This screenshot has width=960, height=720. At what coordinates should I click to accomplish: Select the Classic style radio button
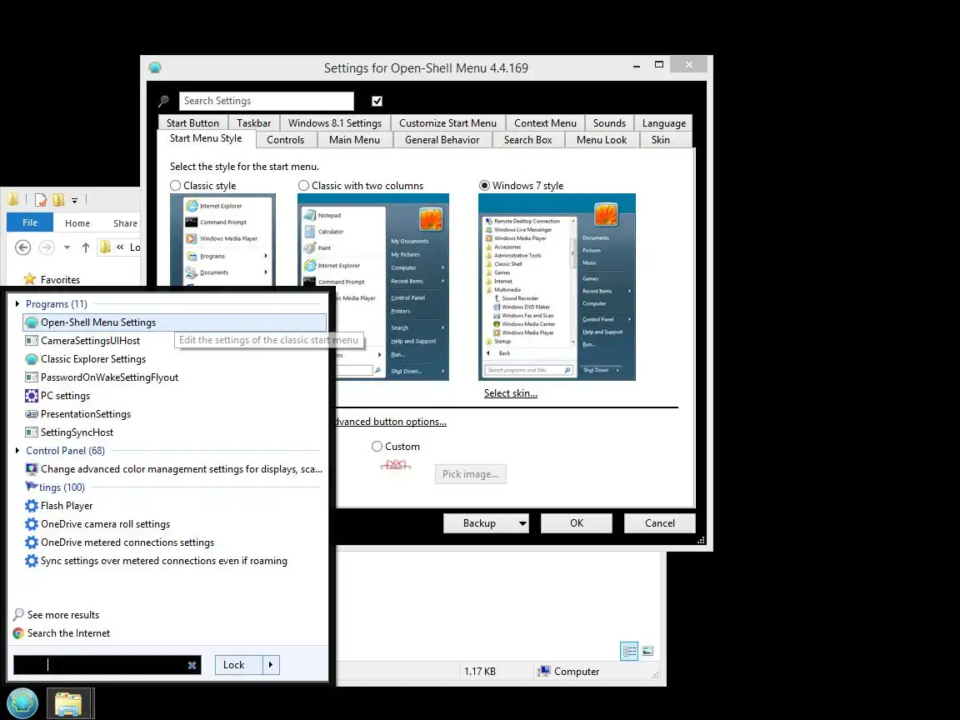[x=176, y=186]
